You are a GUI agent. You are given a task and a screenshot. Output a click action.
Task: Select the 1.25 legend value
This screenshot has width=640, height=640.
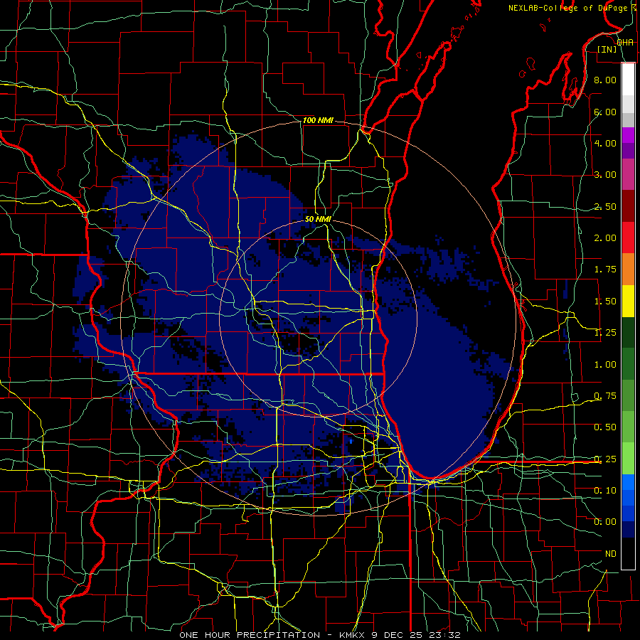coord(605,333)
